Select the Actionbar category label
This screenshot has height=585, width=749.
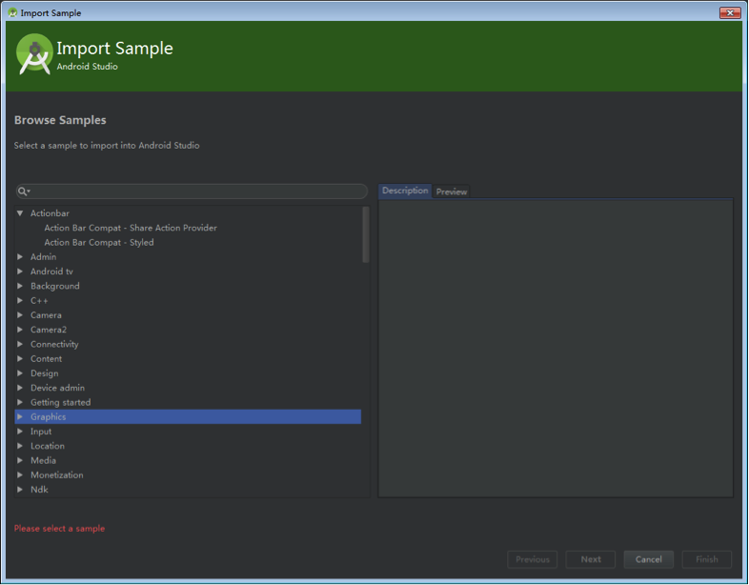pyautogui.click(x=50, y=213)
